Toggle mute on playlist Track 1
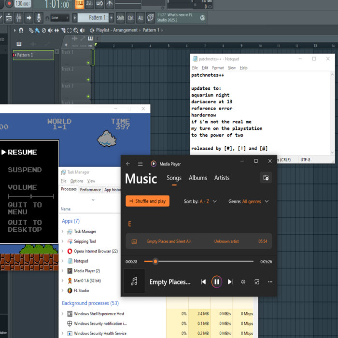The image size is (338, 338). 88,63
